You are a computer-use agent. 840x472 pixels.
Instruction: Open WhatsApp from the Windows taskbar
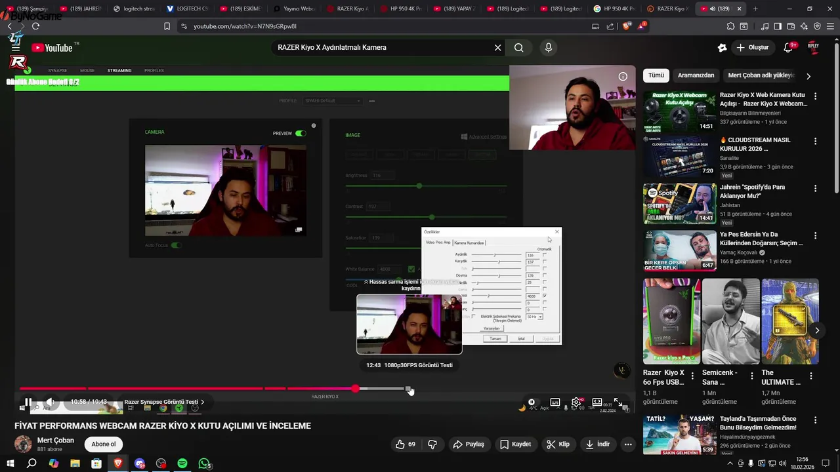coord(204,463)
